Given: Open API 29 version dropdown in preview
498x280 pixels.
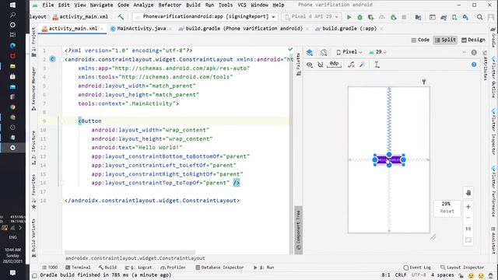Looking at the screenshot, I should point(377,52).
